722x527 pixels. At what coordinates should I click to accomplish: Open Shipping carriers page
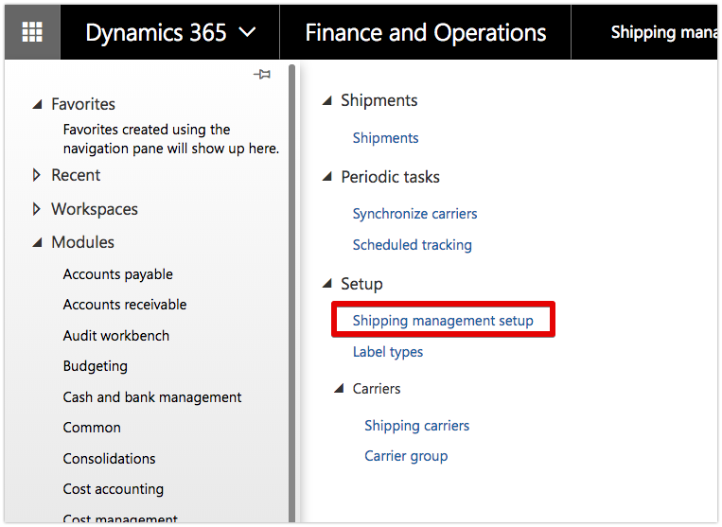[x=416, y=426]
